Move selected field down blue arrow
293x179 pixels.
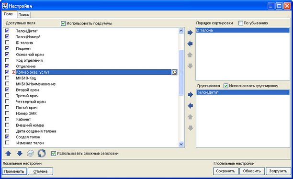pyautogui.click(x=20, y=154)
